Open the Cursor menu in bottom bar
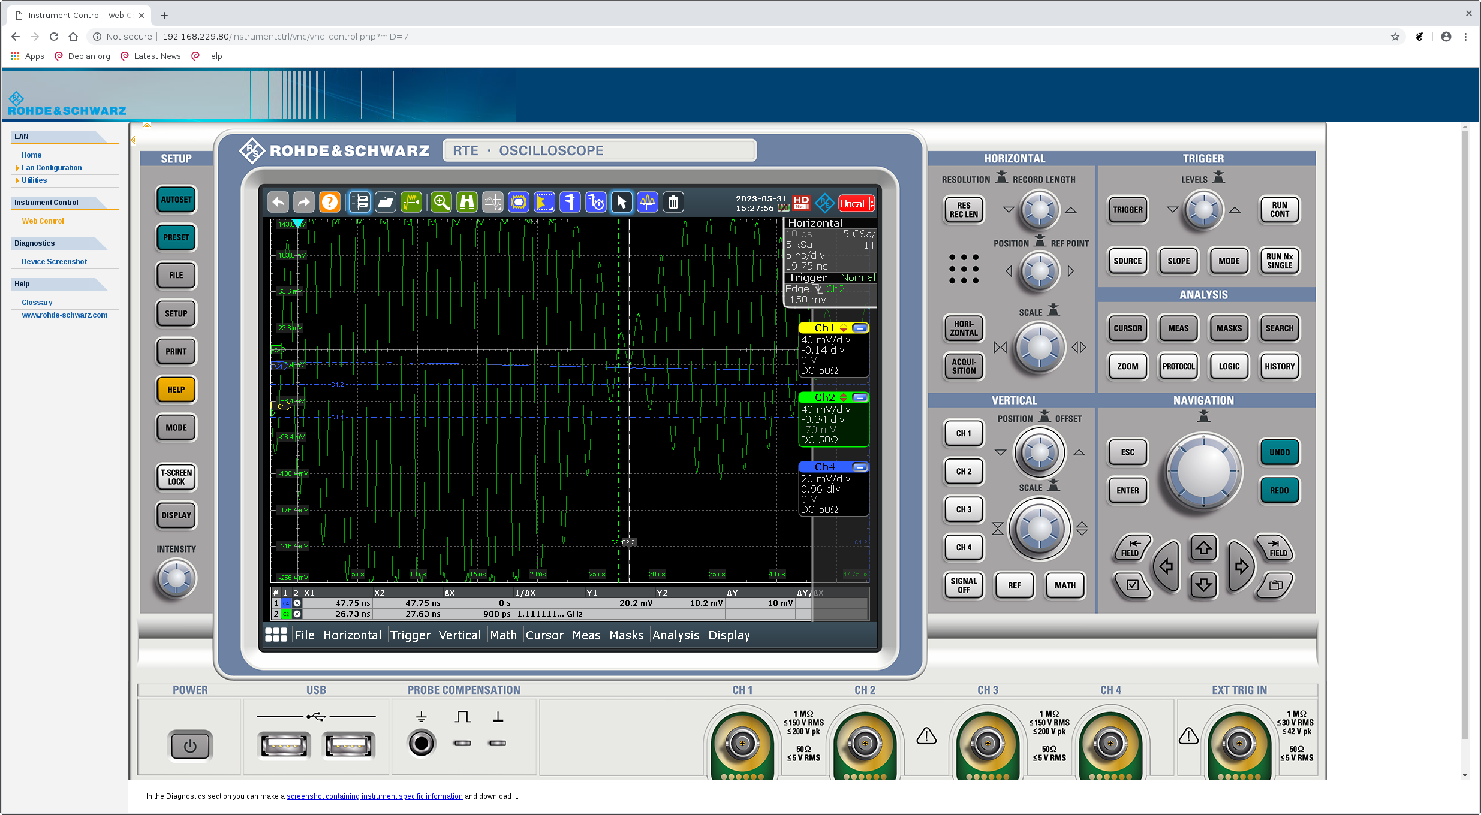 tap(544, 635)
